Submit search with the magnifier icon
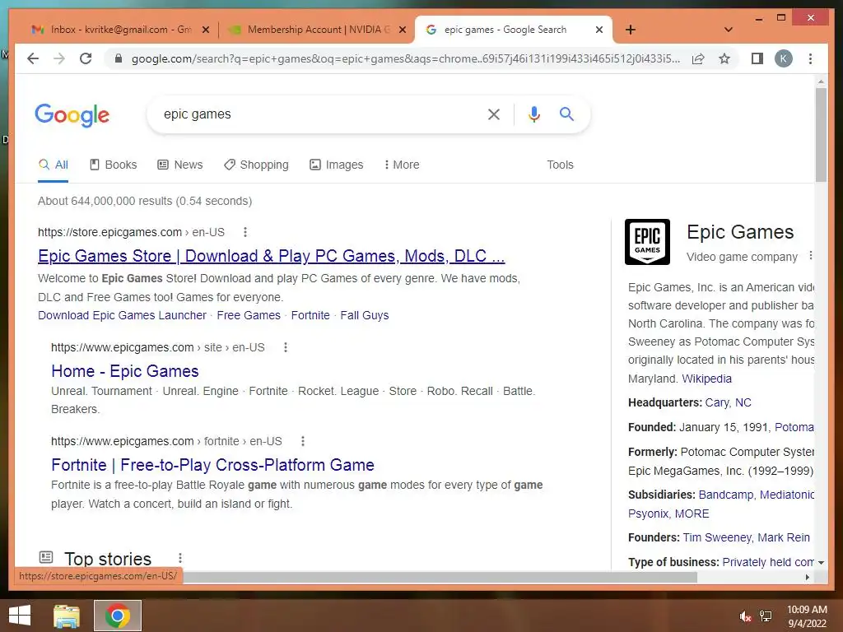Viewport: 843px width, 632px height. point(566,114)
